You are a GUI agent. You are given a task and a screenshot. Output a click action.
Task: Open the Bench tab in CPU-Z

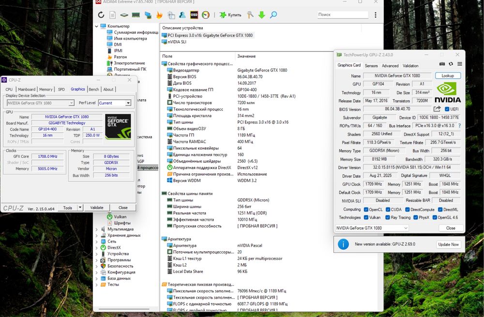click(94, 89)
